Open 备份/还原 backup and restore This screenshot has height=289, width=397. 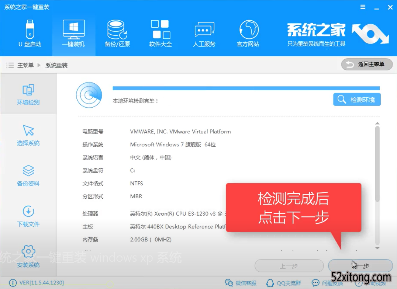tap(117, 34)
